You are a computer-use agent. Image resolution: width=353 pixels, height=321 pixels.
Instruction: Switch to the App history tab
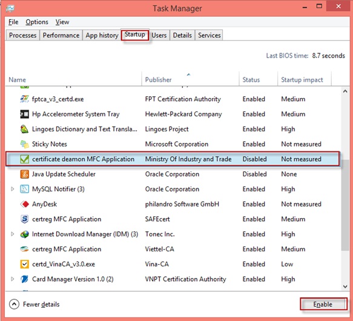point(102,35)
